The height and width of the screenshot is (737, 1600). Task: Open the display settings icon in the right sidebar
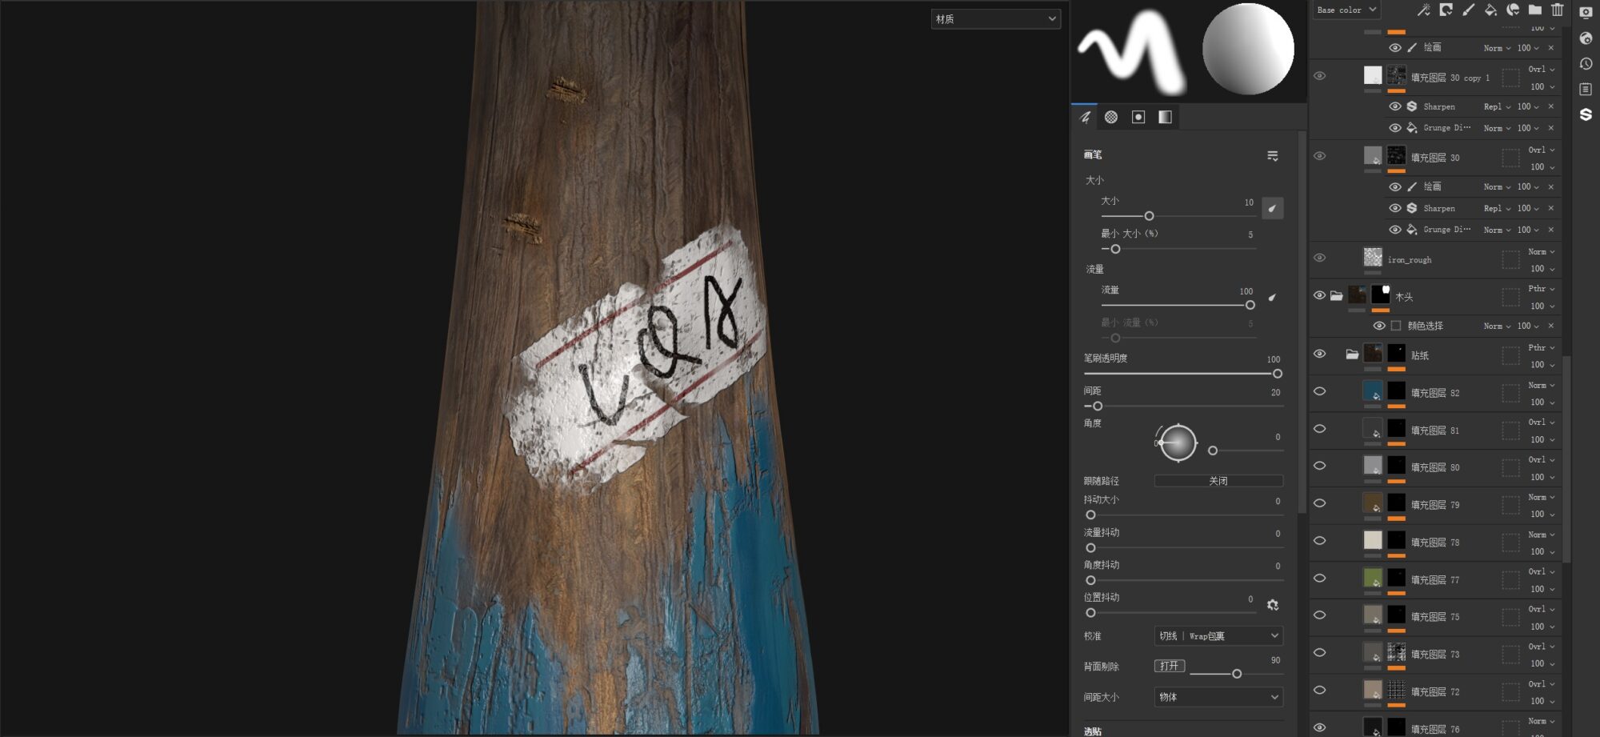click(x=1586, y=13)
